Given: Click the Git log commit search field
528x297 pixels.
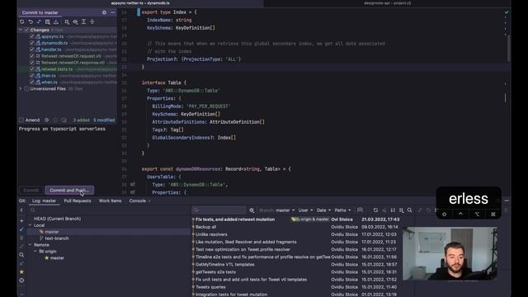Looking at the screenshot, I should 219,210.
